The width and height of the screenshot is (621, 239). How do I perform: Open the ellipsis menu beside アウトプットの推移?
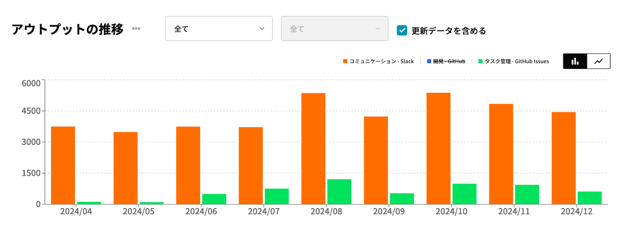coord(136,29)
